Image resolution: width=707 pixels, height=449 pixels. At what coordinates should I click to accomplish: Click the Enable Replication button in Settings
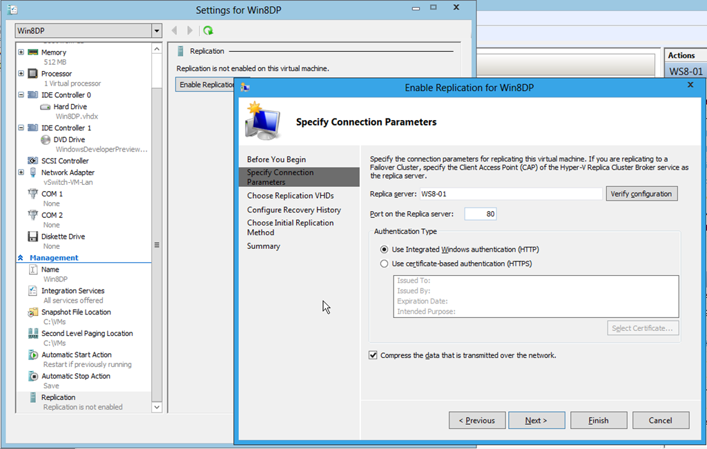coord(205,85)
